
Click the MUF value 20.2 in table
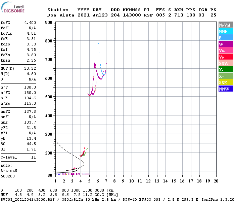(99, 195)
